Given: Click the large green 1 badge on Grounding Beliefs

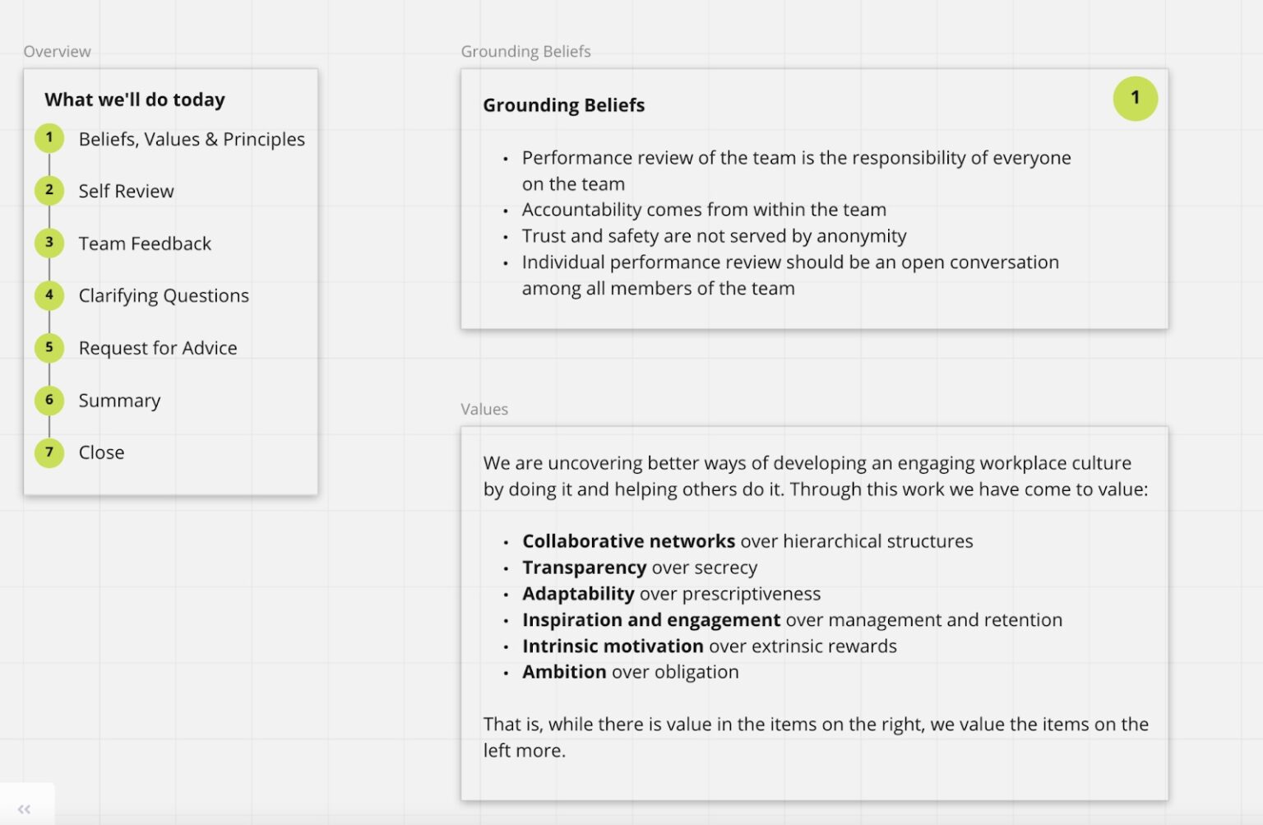Looking at the screenshot, I should tap(1135, 99).
